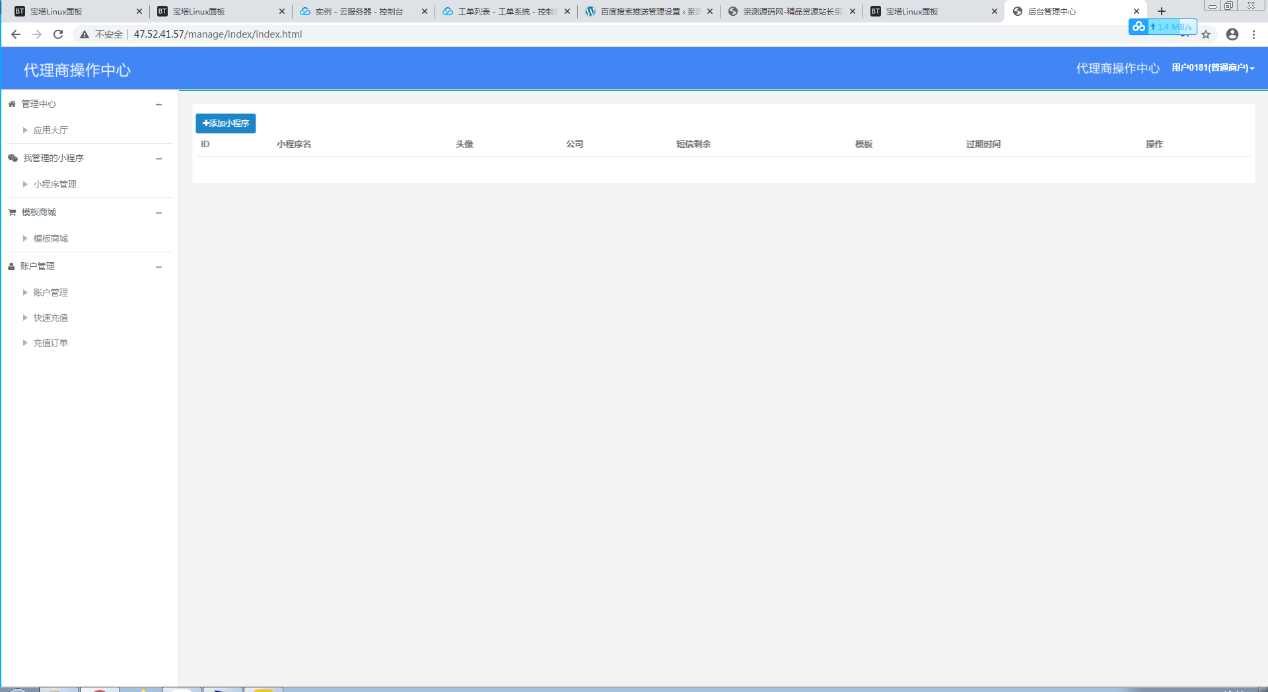Click the back navigation arrow
Image resolution: width=1268 pixels, height=692 pixels.
16,34
